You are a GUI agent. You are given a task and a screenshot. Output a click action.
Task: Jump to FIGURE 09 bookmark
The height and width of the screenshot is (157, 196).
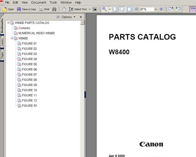click(29, 85)
